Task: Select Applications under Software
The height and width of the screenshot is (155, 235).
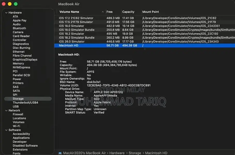Action: coord(21,138)
